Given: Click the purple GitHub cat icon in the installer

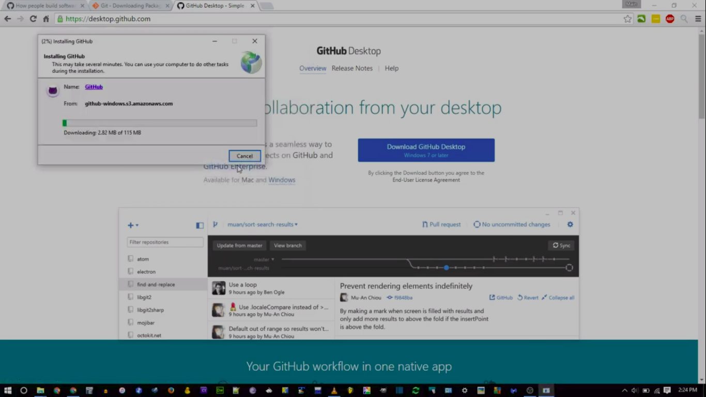Looking at the screenshot, I should tap(53, 91).
